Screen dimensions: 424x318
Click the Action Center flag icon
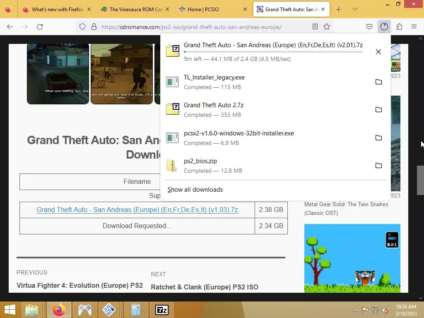[x=365, y=310]
